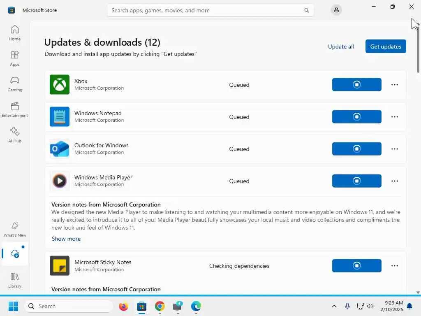The width and height of the screenshot is (421, 316).
Task: Click the taskbar Search box
Action: (69, 306)
